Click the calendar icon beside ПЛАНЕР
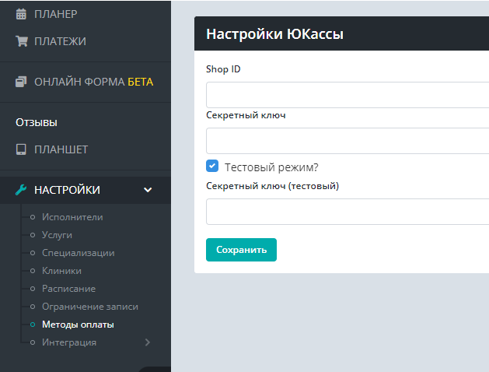The width and height of the screenshot is (489, 372). click(21, 13)
